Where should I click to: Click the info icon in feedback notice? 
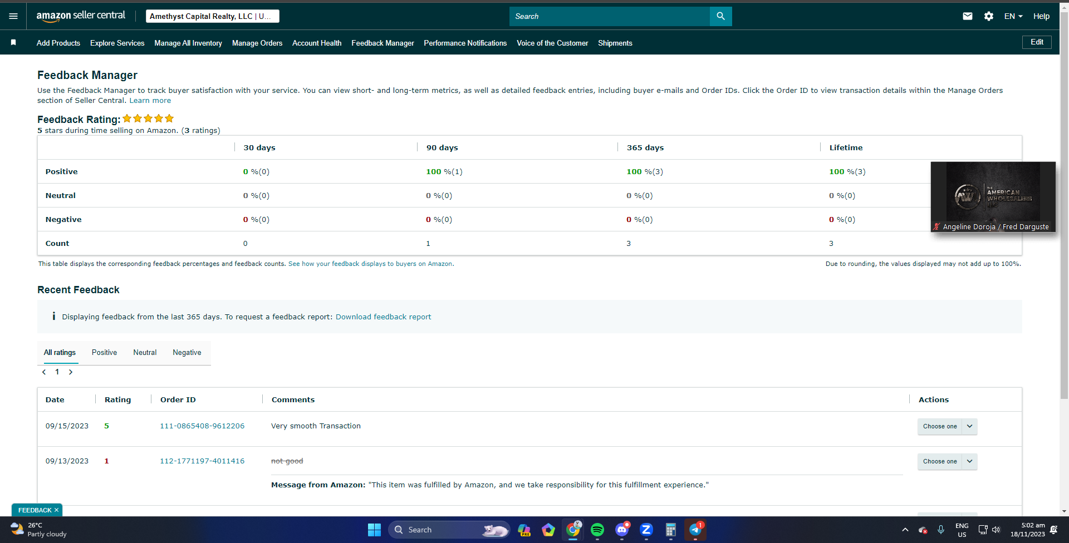pos(53,316)
